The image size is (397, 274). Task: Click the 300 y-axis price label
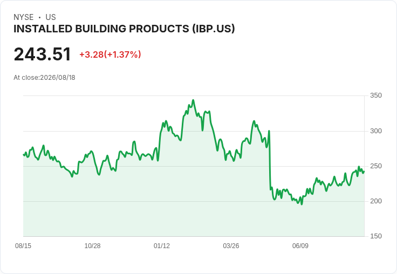coord(376,131)
